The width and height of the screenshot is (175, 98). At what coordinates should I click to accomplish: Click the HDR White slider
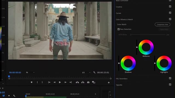coord(148,35)
